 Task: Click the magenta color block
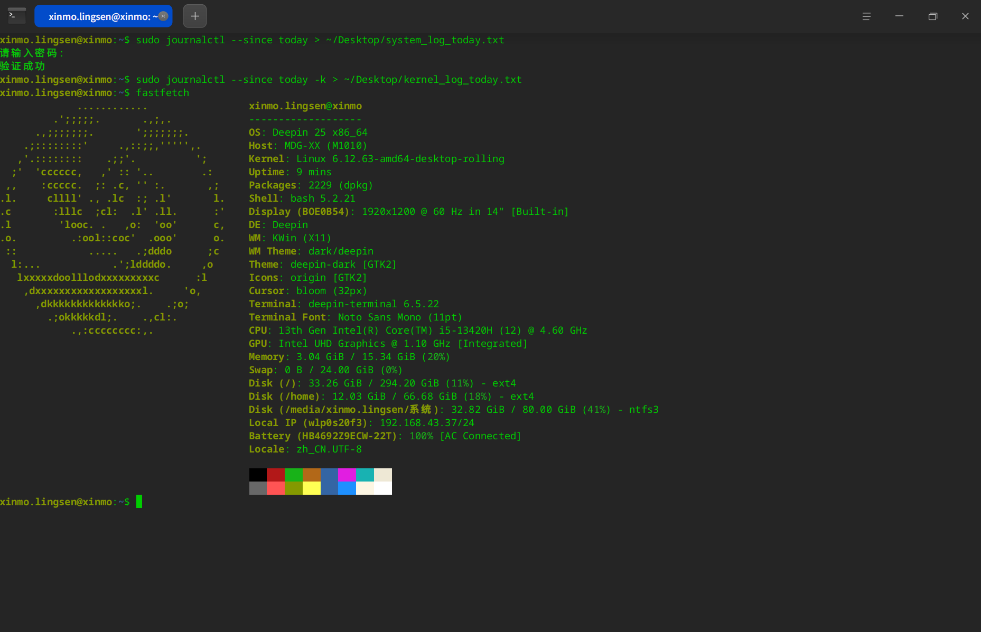347,475
